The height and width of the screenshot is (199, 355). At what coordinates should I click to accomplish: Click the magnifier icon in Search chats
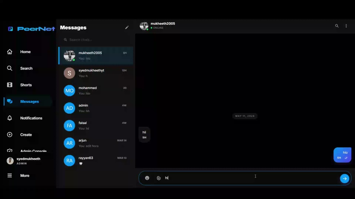pyautogui.click(x=65, y=40)
